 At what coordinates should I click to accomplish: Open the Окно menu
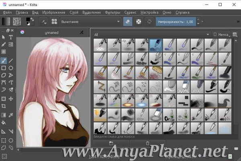click(x=167, y=12)
